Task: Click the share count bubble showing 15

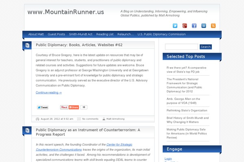Action: point(84,107)
